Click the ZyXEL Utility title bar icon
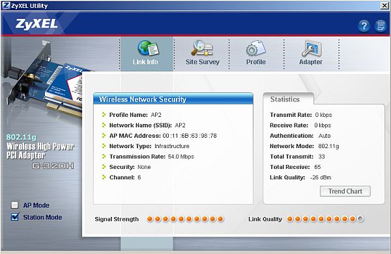391x254 pixels. 6,5
